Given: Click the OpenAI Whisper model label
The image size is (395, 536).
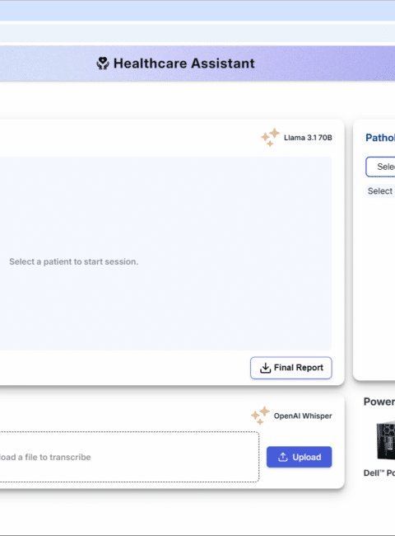Looking at the screenshot, I should click(303, 416).
